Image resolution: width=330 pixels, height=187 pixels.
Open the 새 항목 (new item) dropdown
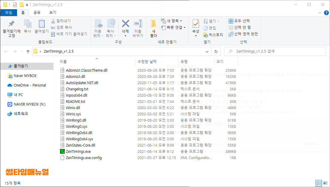coord(172,21)
